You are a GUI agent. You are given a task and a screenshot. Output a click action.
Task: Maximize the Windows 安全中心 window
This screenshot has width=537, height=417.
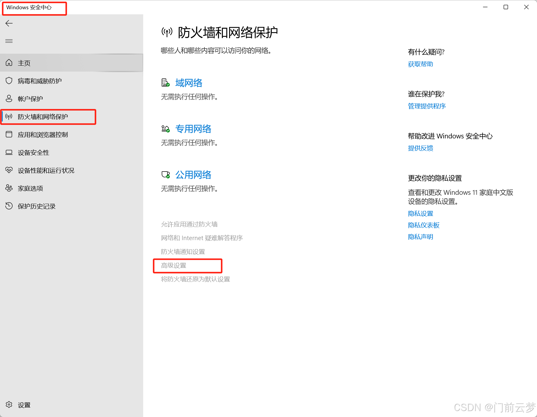(506, 7)
